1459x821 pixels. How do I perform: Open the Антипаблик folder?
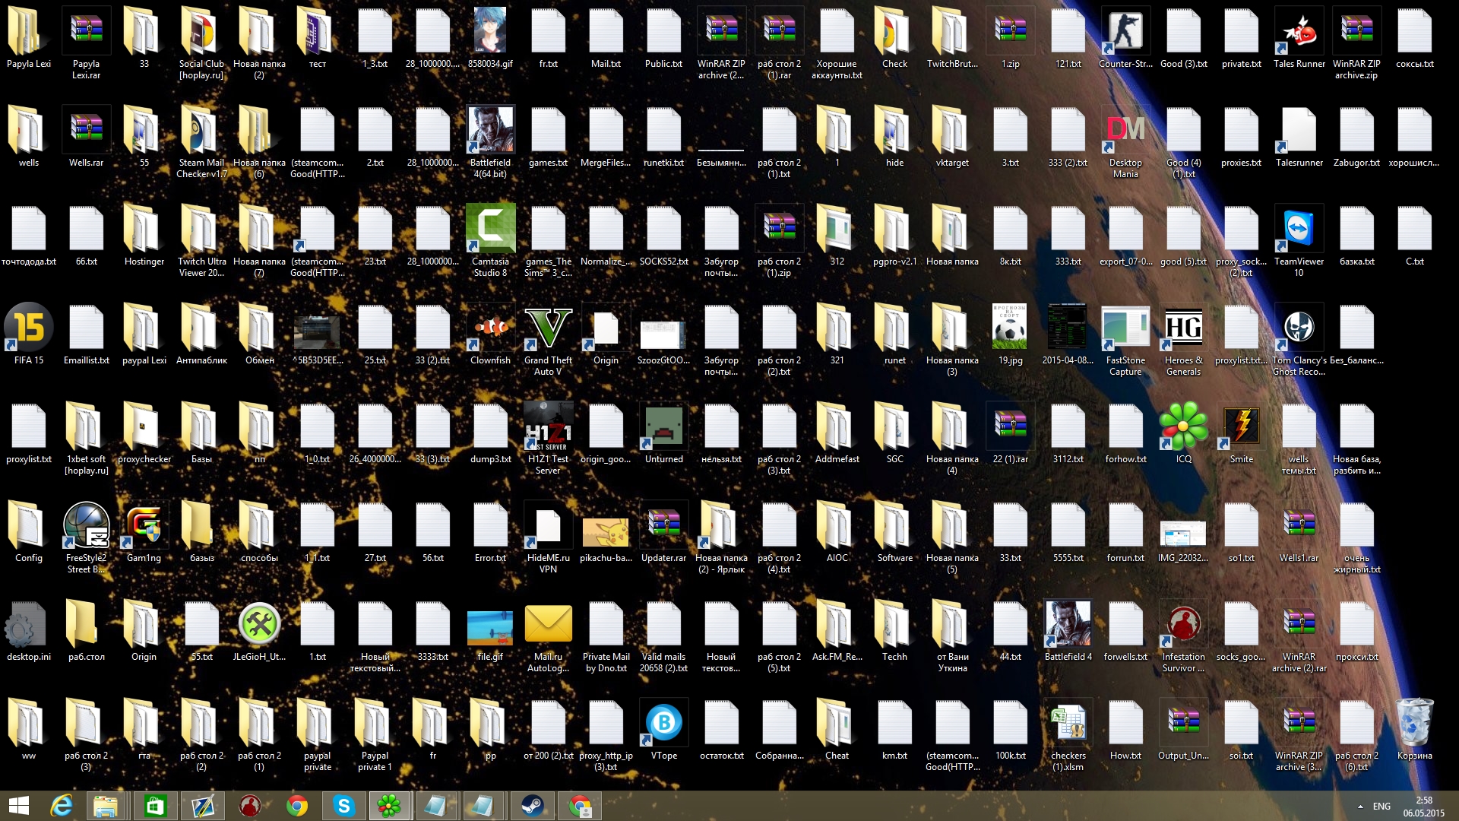[x=202, y=328]
